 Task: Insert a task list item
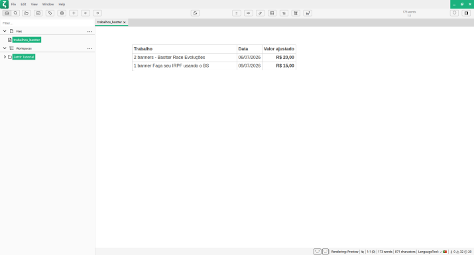click(237, 13)
